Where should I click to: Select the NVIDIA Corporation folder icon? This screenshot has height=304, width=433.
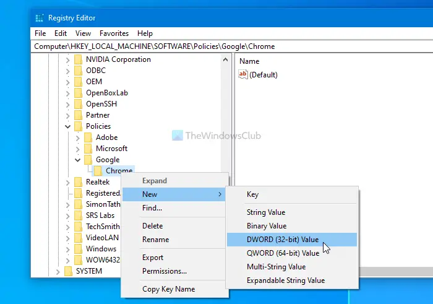[79, 59]
